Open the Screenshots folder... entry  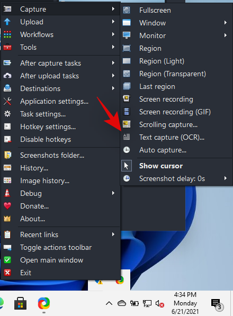[61, 155]
